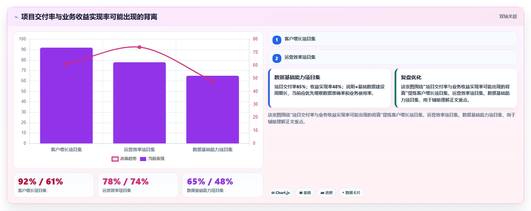Viewport: 531px width, 211px height.
Task: Expand the 运营效率项目集 list item
Action: [x=393, y=57]
